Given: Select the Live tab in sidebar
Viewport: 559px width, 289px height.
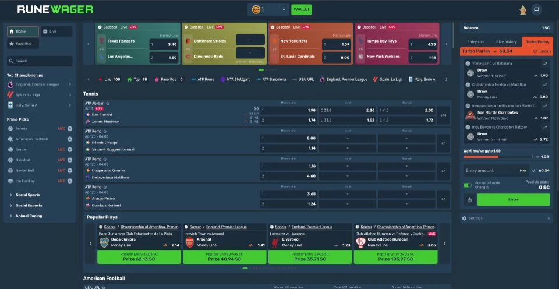Looking at the screenshot, I should [56, 31].
